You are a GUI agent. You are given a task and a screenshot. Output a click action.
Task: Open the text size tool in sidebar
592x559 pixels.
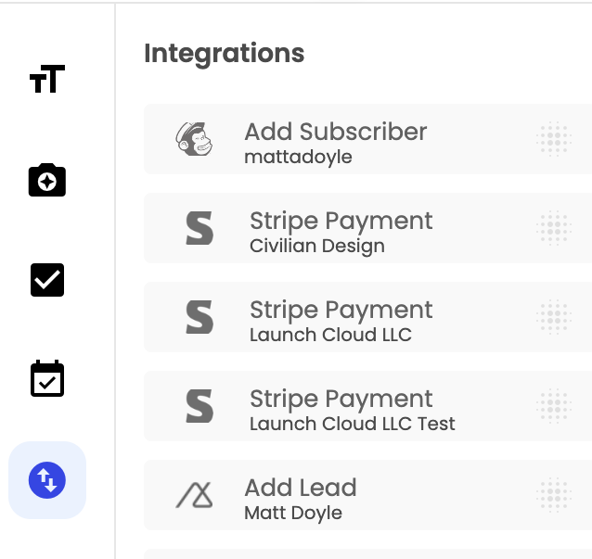tap(47, 79)
